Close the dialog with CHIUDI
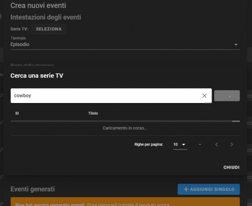This screenshot has width=252, height=206. tap(231, 167)
